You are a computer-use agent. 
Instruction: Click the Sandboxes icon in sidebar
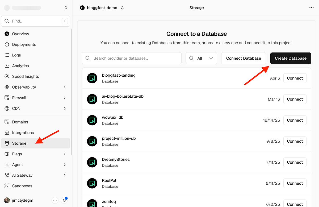coord(7,186)
